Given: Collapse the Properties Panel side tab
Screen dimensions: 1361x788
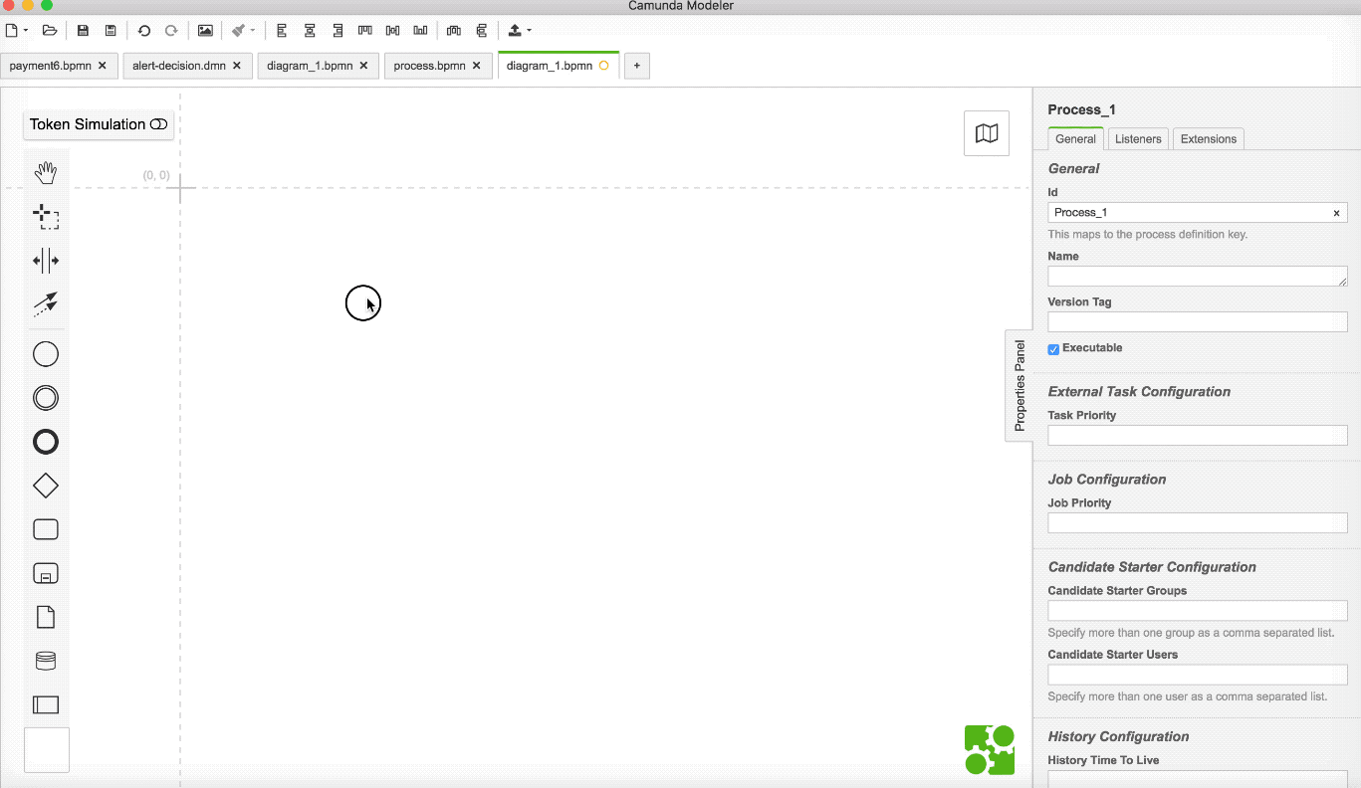Looking at the screenshot, I should [1020, 386].
